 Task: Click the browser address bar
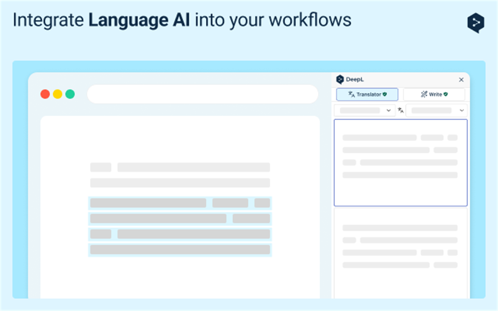203,94
